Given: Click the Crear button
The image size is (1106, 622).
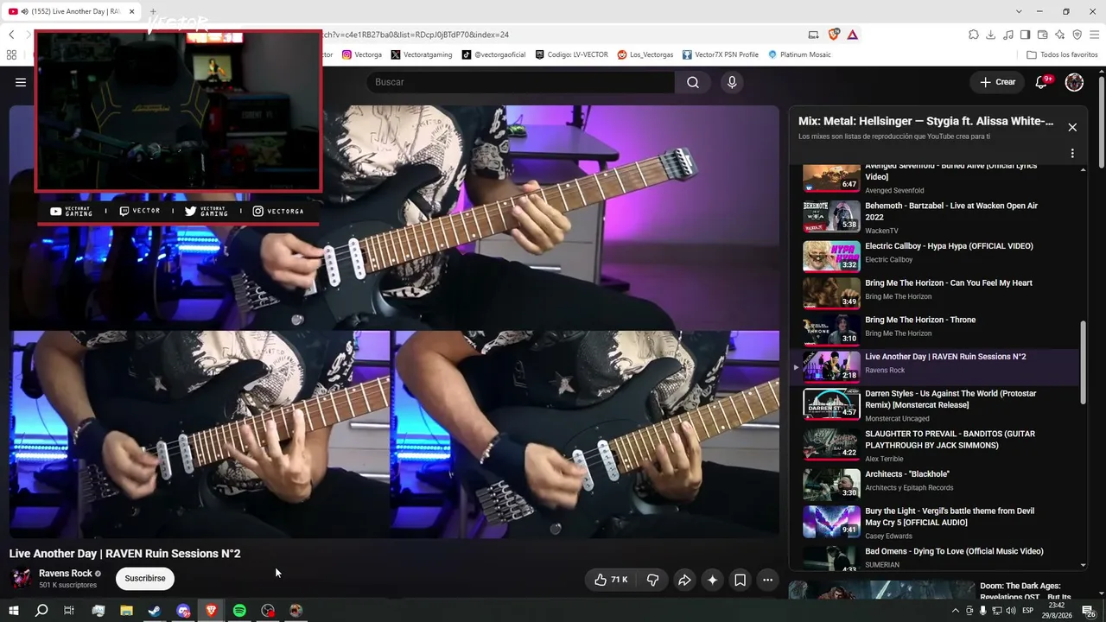Looking at the screenshot, I should click(x=998, y=82).
